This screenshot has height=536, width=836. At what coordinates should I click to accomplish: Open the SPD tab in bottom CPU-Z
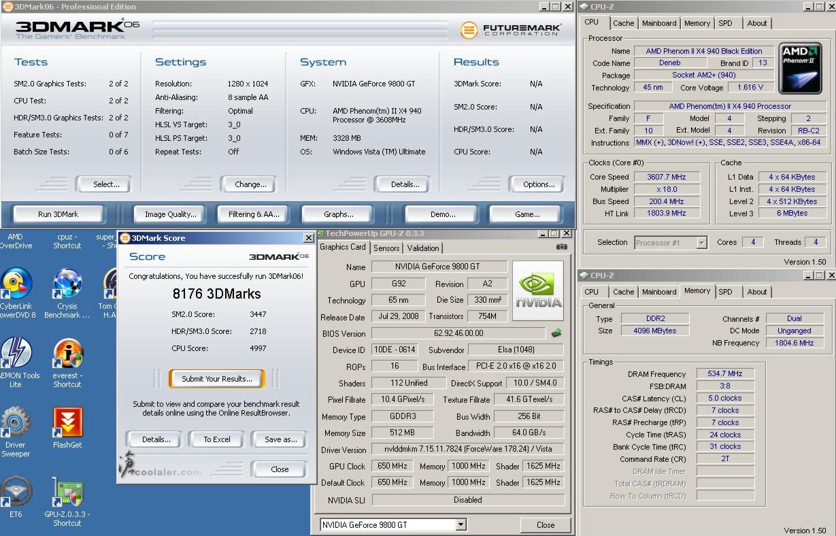pos(726,292)
